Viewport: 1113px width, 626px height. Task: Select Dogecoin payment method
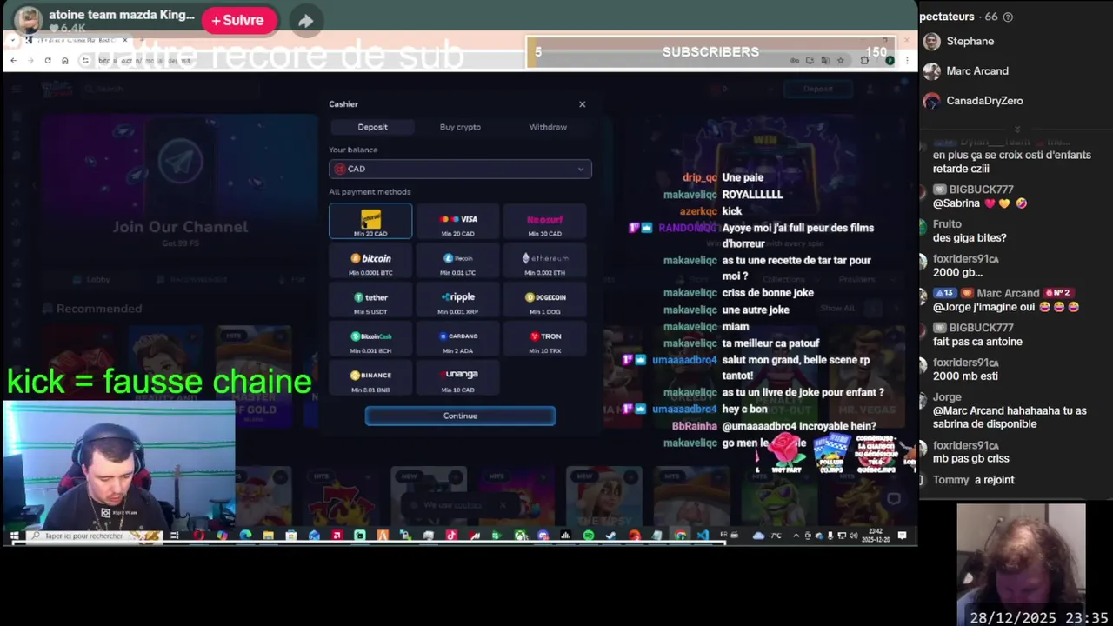tap(544, 300)
